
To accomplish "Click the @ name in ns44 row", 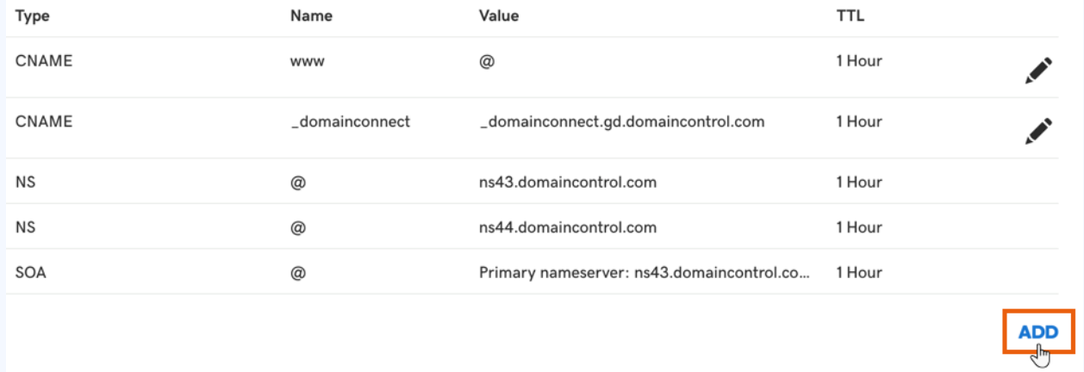I will pyautogui.click(x=298, y=227).
